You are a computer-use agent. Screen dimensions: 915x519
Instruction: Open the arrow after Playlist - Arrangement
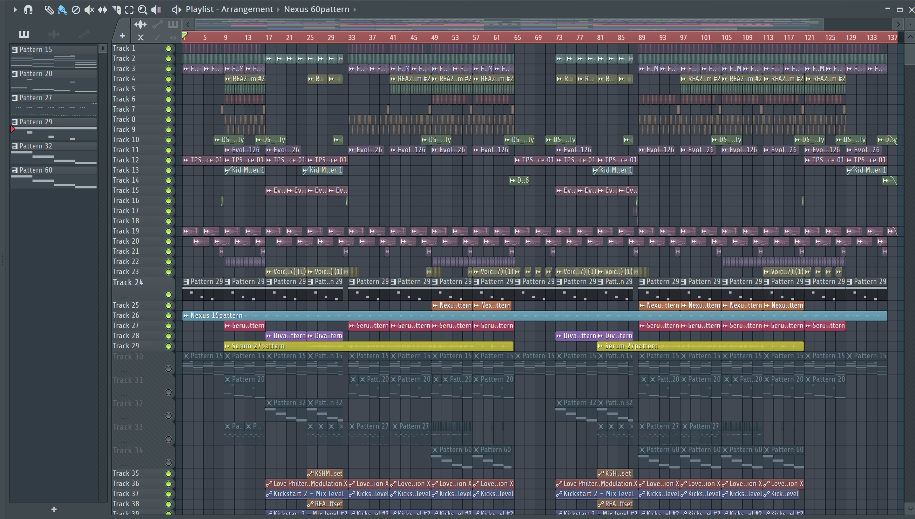279,10
